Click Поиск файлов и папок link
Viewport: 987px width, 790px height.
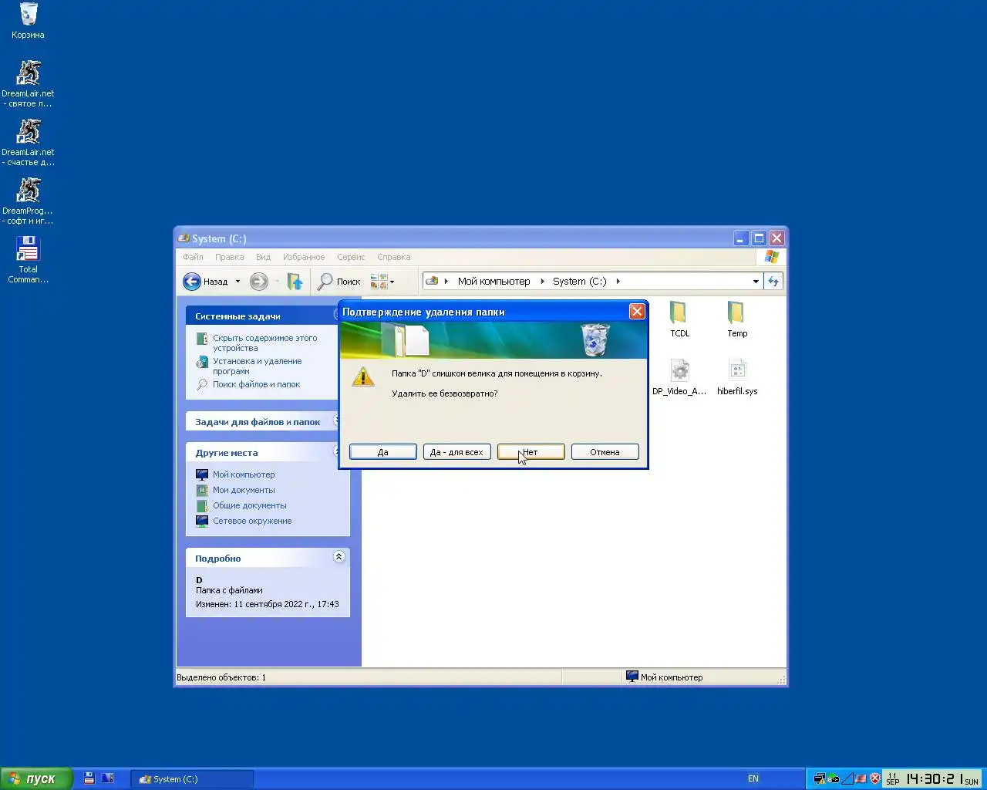(x=256, y=384)
